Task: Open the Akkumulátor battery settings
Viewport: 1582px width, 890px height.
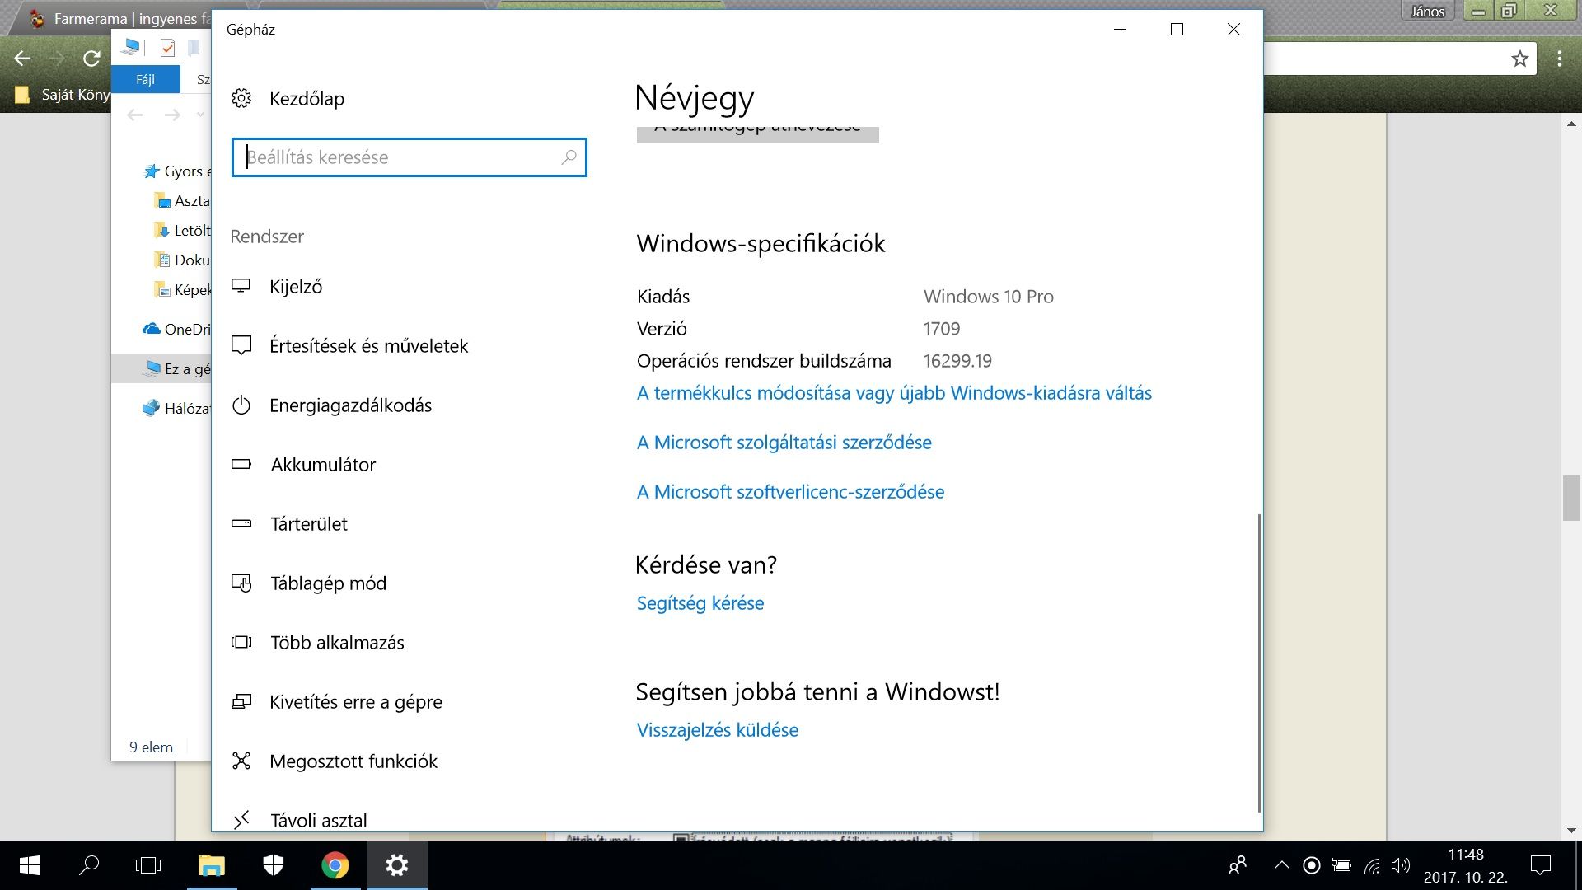Action: point(323,465)
